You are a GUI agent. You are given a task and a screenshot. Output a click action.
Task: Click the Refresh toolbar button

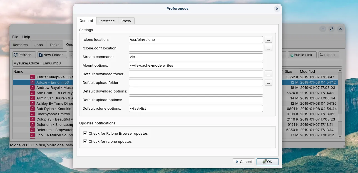[24, 55]
